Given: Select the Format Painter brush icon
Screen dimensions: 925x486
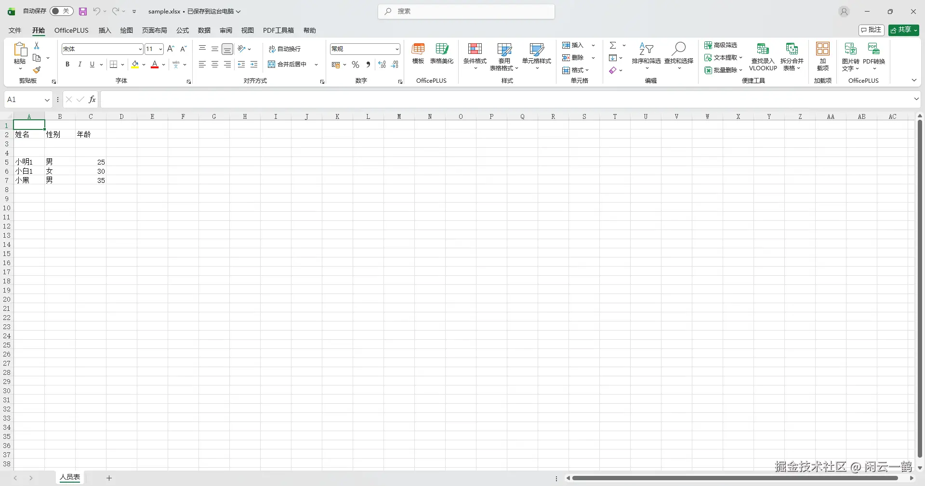Looking at the screenshot, I should [37, 70].
